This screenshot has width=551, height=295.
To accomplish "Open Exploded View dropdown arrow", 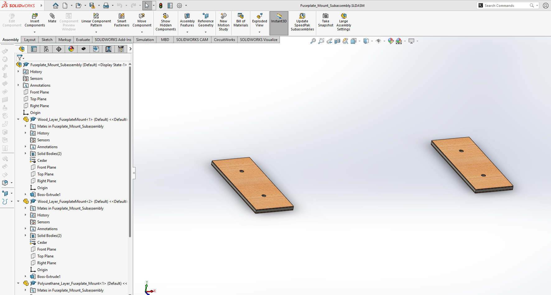I will point(260,32).
